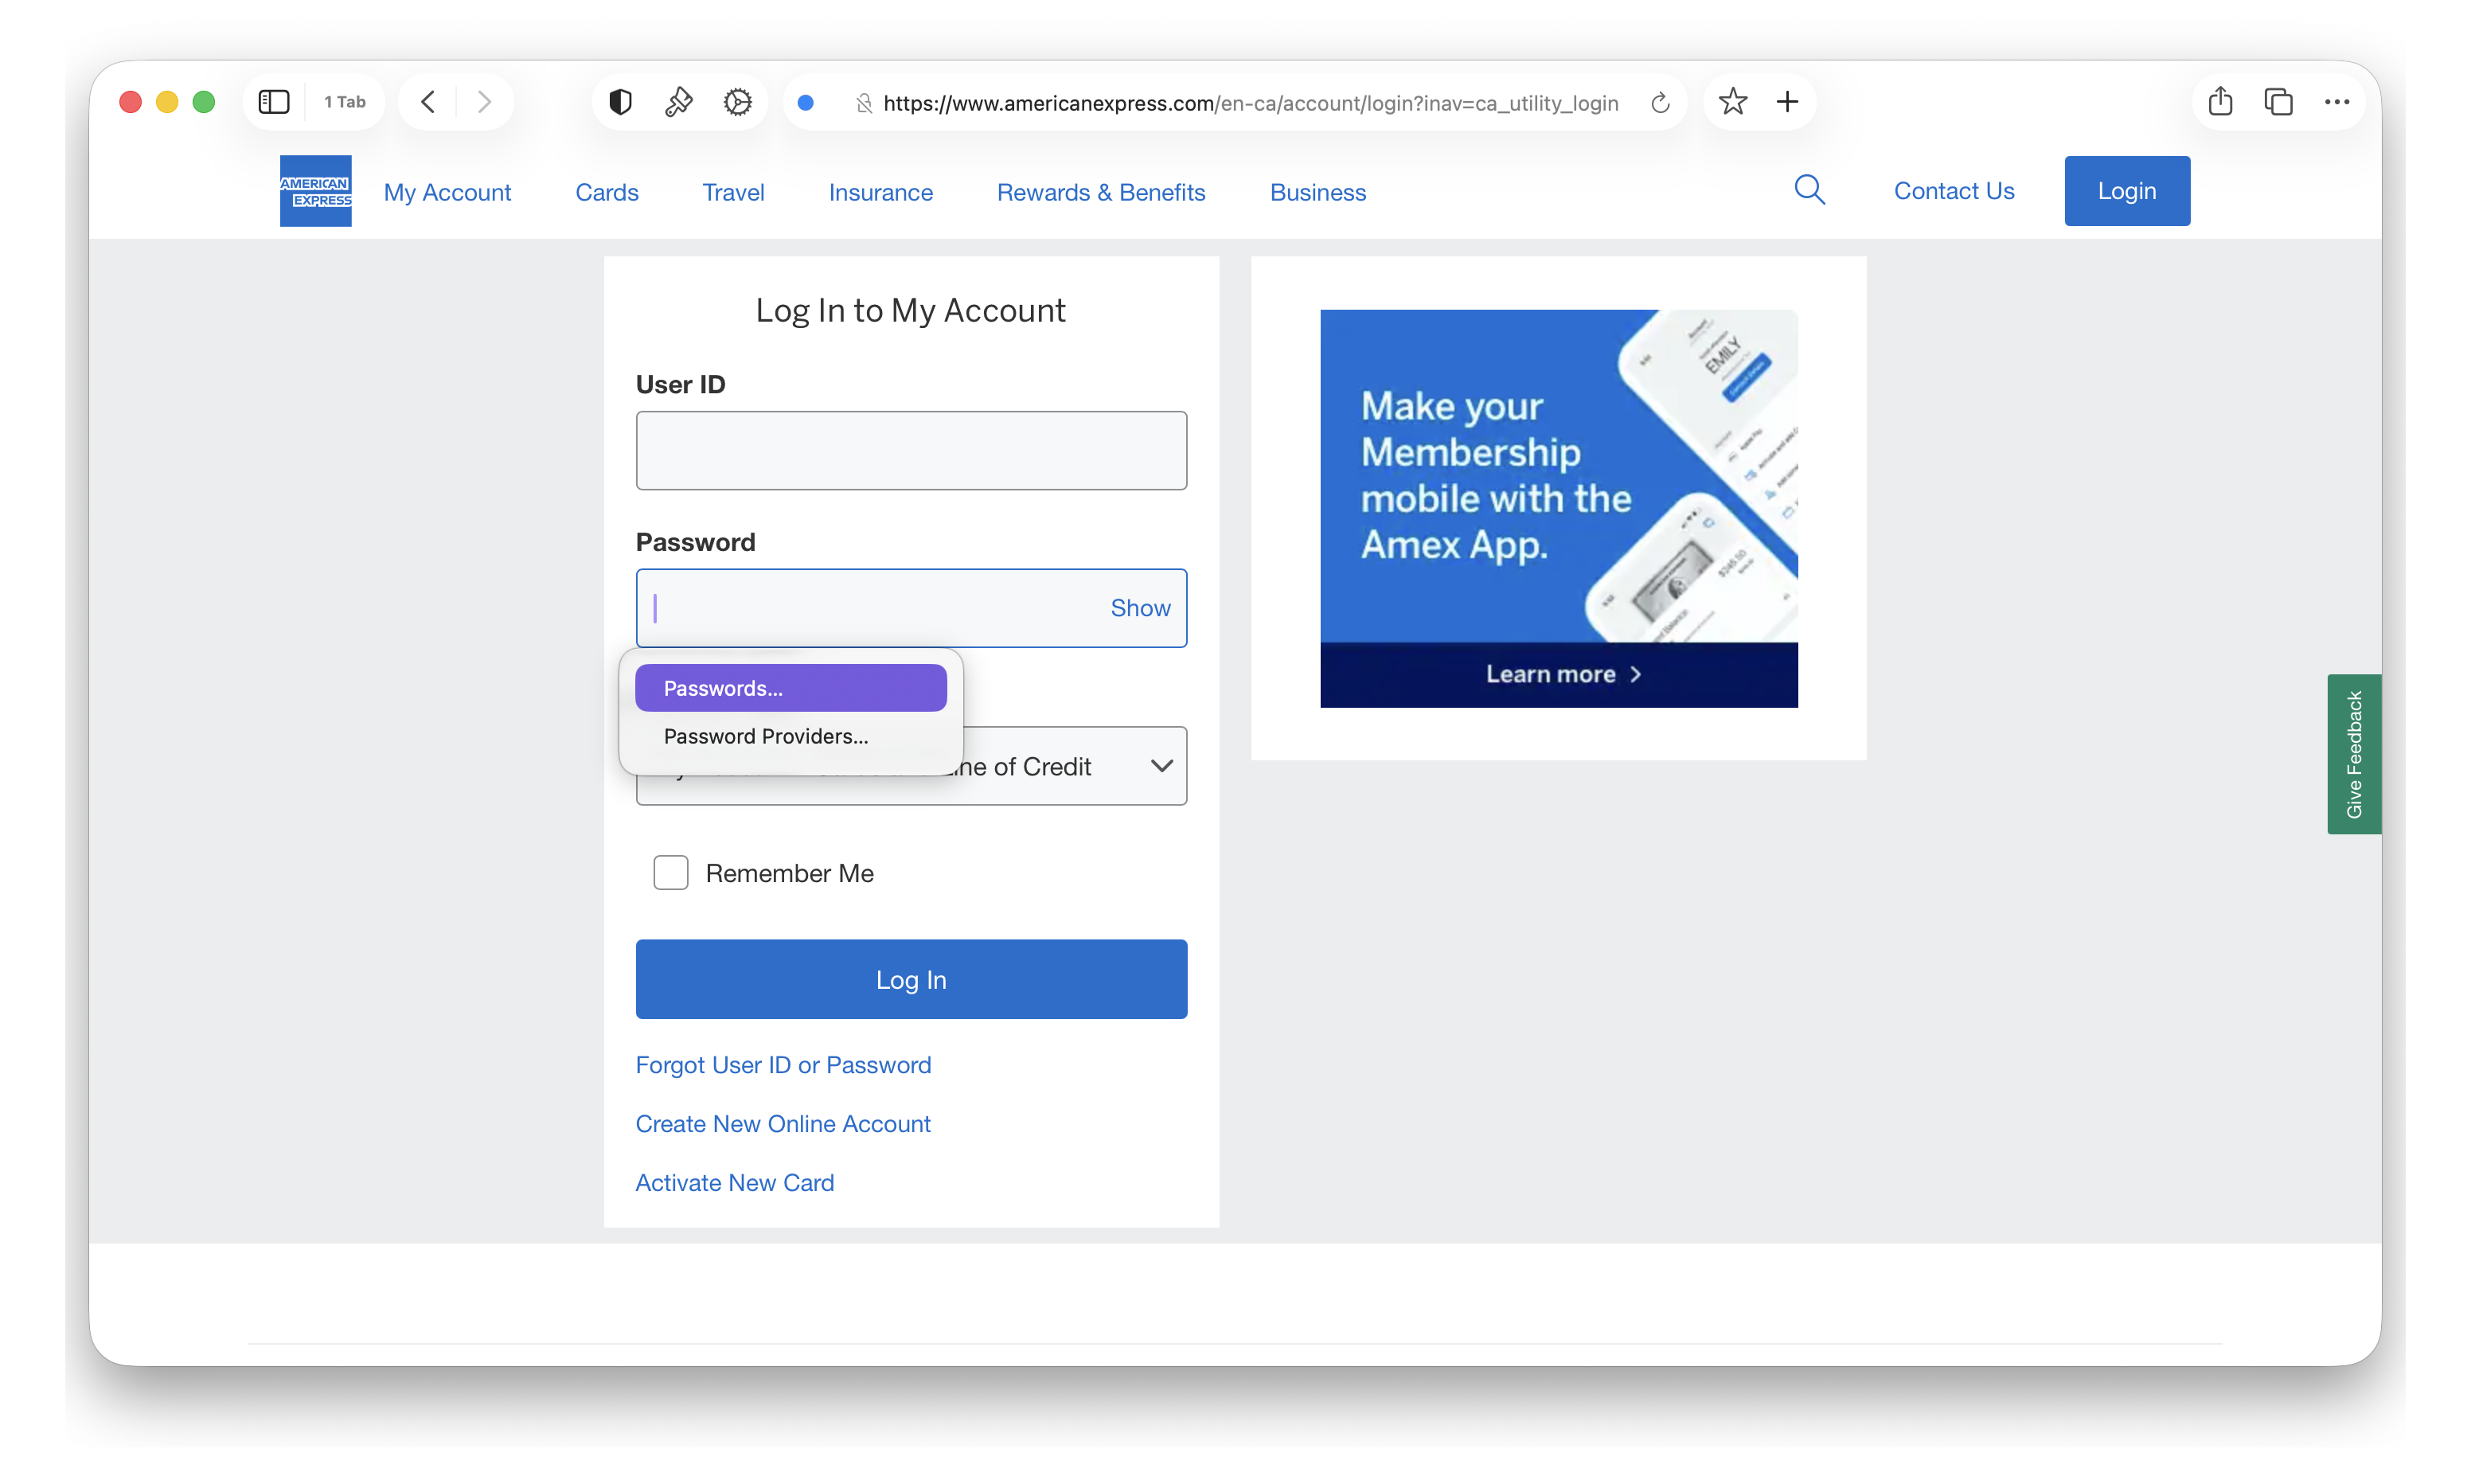Click the search magnifier on Amex header
This screenshot has width=2471, height=1484.
1809,190
